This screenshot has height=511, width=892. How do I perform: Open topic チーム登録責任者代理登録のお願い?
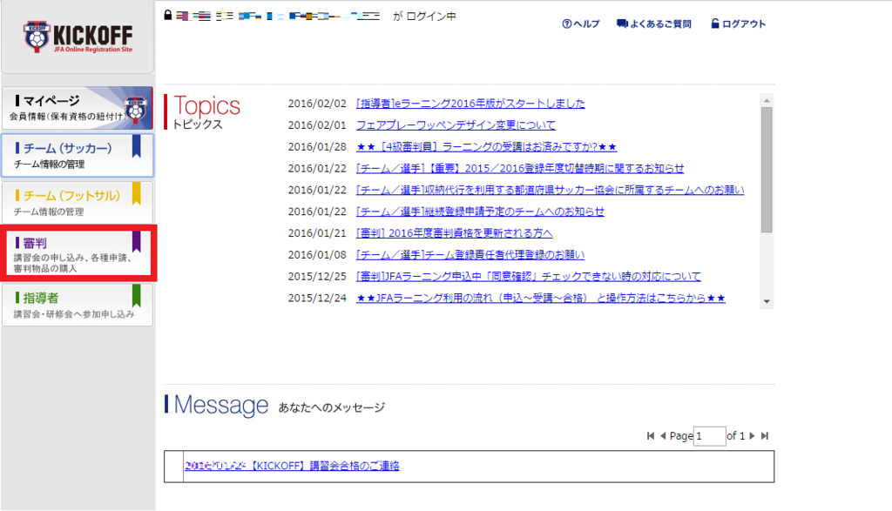tap(470, 255)
